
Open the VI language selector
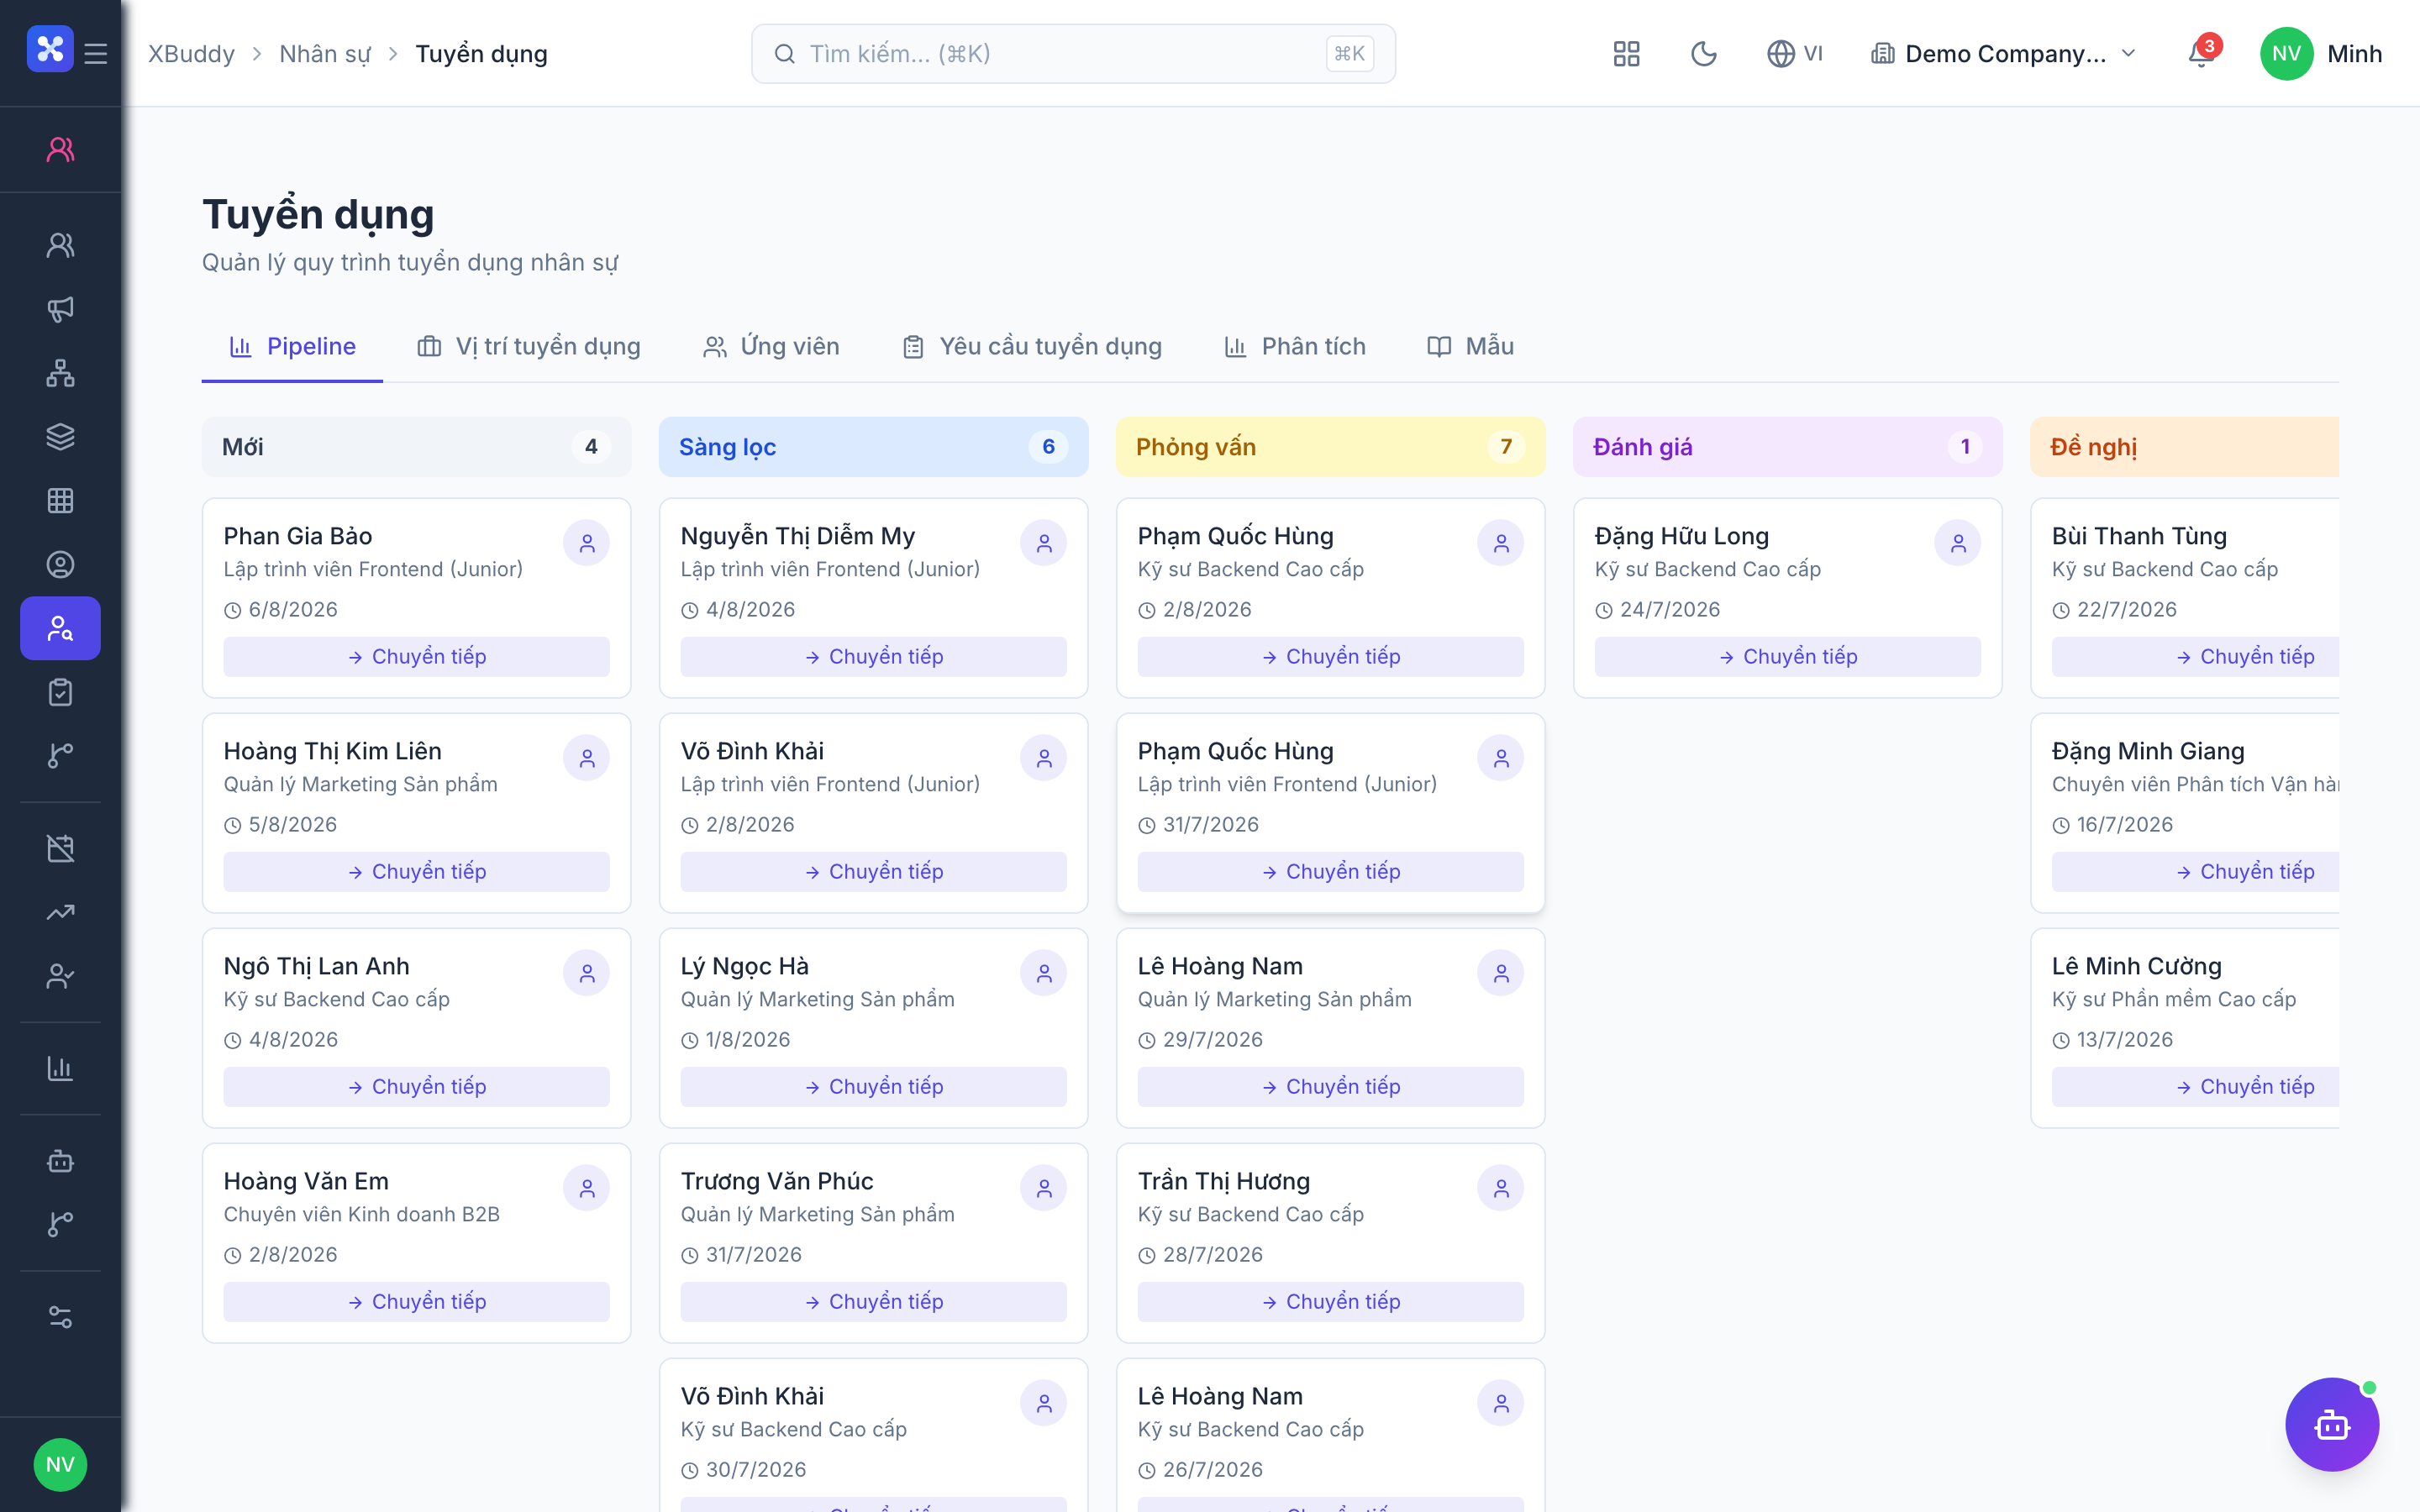[1795, 53]
